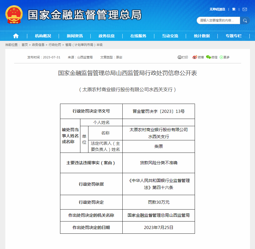Viewport: 255px width, 249px height.
Task: Click the article headline 行政处罚信息公开表
Action: click(x=127, y=73)
